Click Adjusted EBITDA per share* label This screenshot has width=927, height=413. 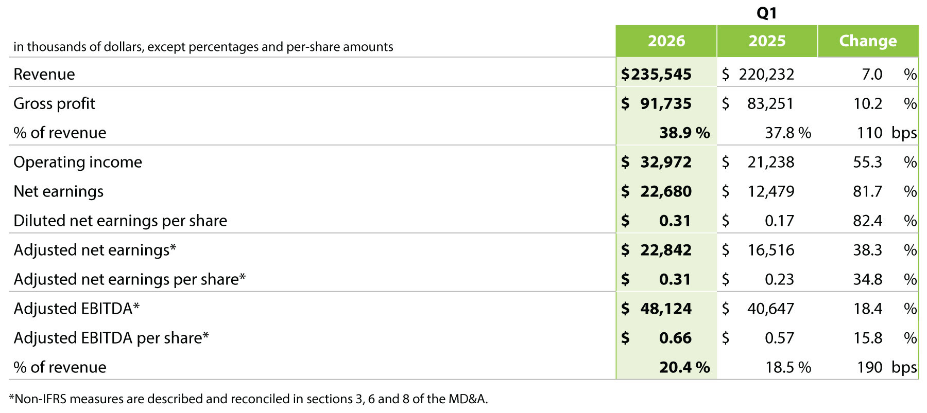(x=111, y=338)
